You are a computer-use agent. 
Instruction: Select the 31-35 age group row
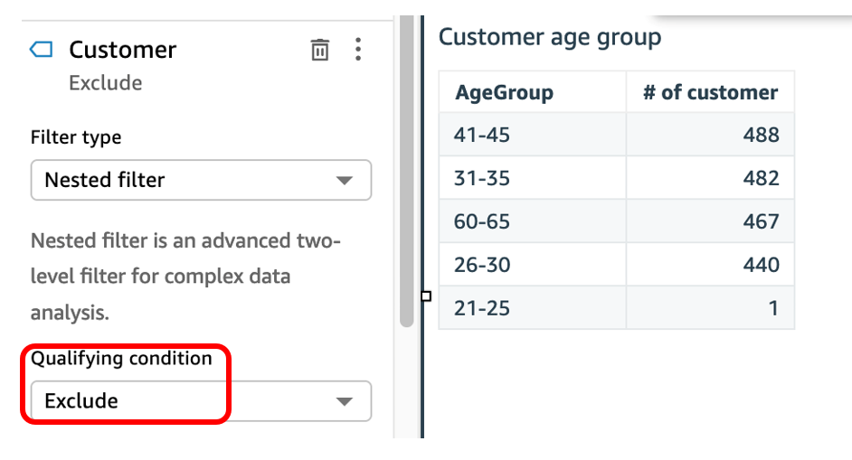tap(483, 178)
